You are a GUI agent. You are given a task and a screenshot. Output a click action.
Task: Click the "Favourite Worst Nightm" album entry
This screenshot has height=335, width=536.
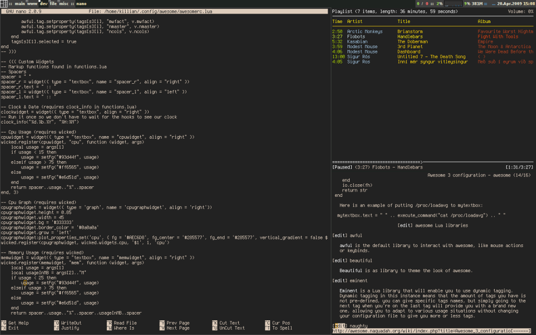tap(505, 31)
